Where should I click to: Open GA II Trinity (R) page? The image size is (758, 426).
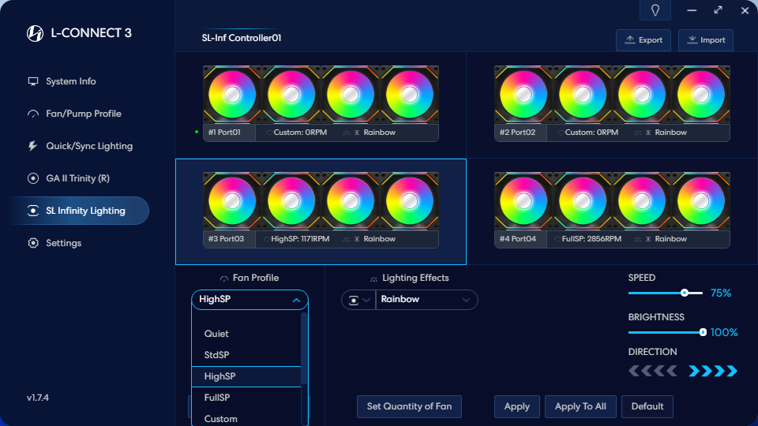click(80, 178)
